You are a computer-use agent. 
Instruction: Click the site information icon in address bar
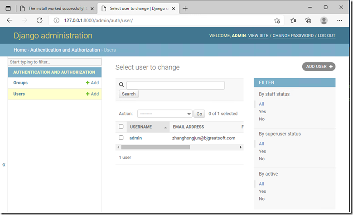point(56,20)
